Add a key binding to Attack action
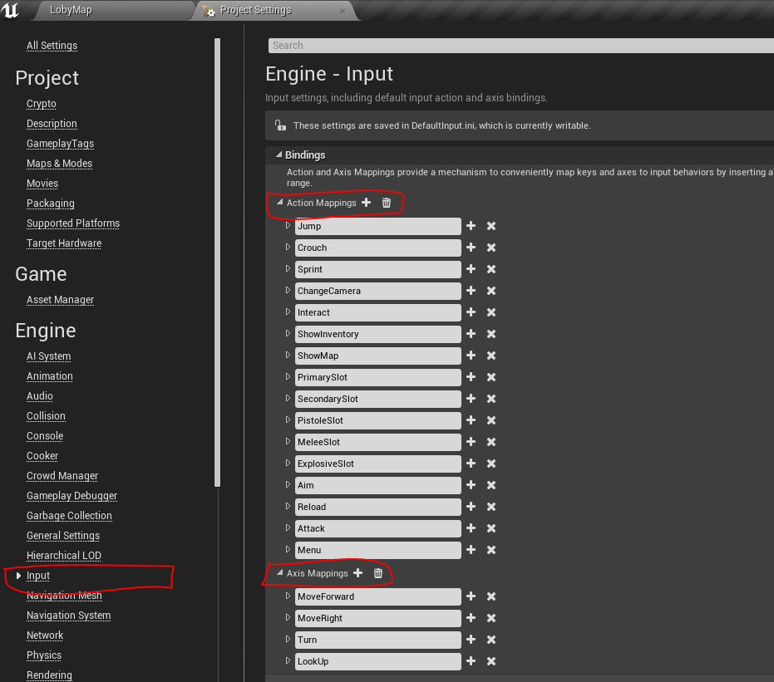Viewport: 774px width, 682px height. (471, 528)
